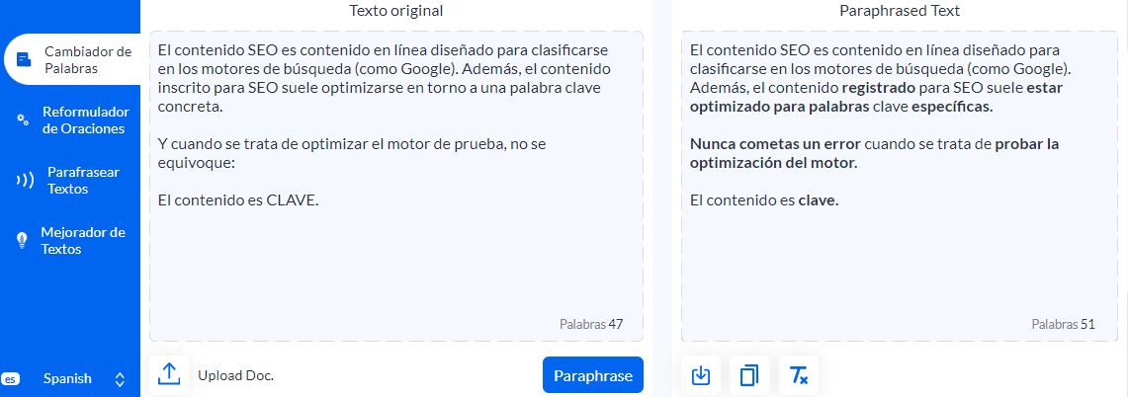The height and width of the screenshot is (397, 1128).
Task: Click the word 'equivoque:' in original text
Action: [x=198, y=163]
